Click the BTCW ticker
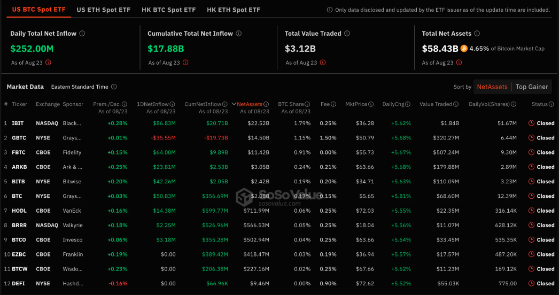559x295 pixels. 20,269
